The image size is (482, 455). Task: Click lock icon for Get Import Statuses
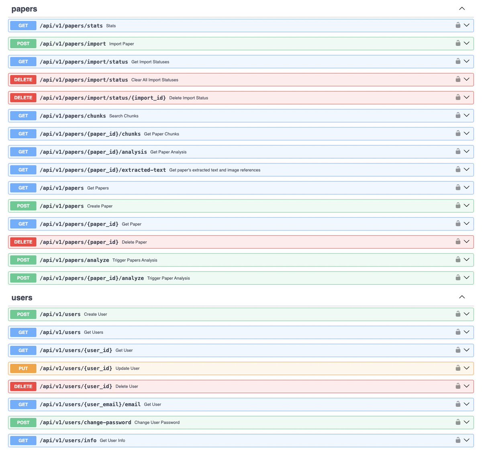(458, 61)
